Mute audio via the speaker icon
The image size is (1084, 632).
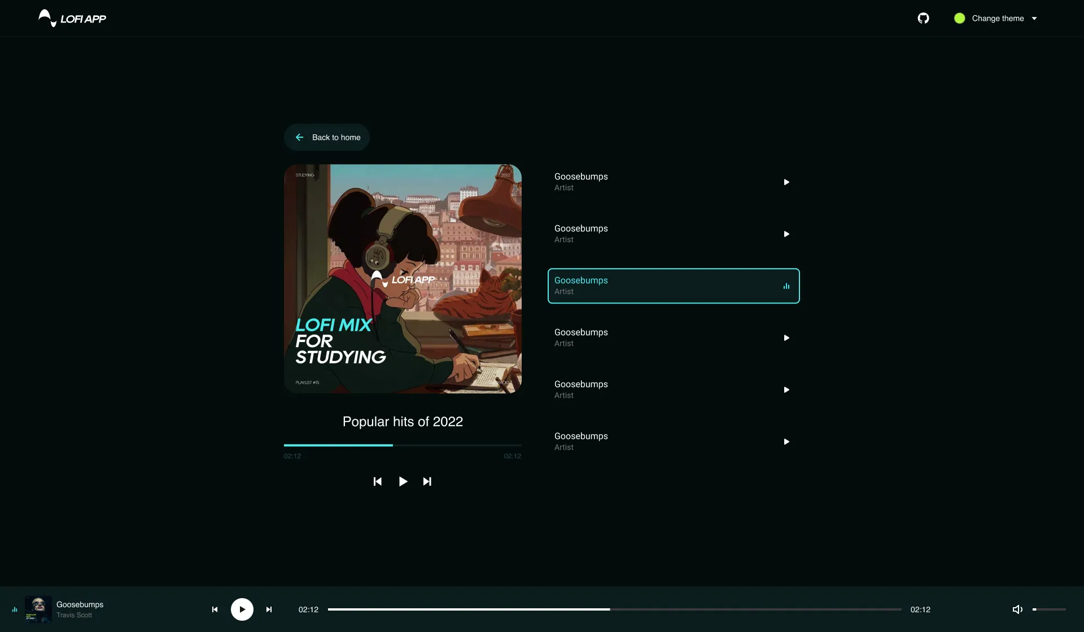point(1017,609)
